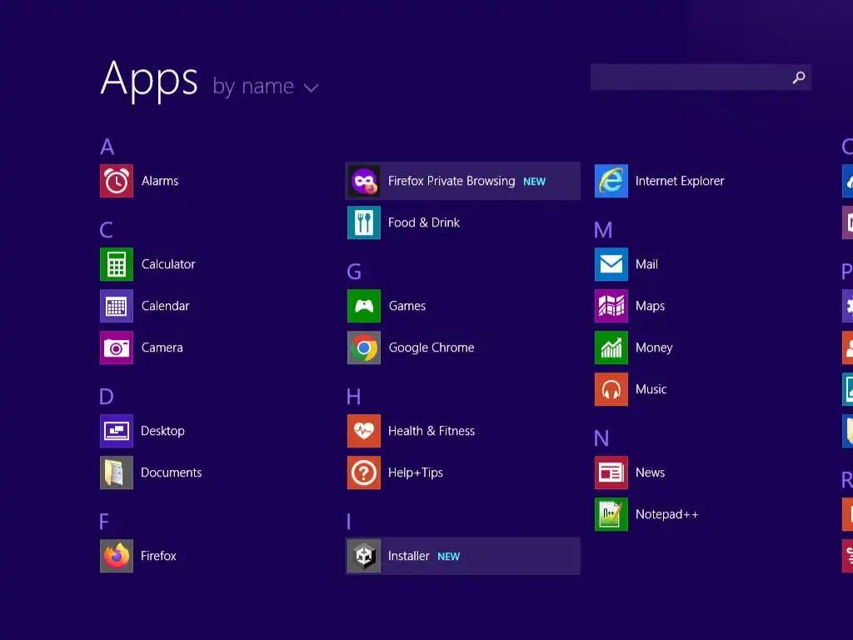Click the "Notepad++" label text
The height and width of the screenshot is (640, 853).
coord(667,514)
